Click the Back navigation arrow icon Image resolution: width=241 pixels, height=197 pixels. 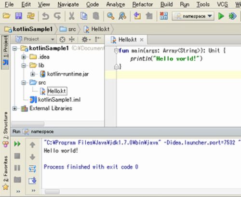point(137,16)
